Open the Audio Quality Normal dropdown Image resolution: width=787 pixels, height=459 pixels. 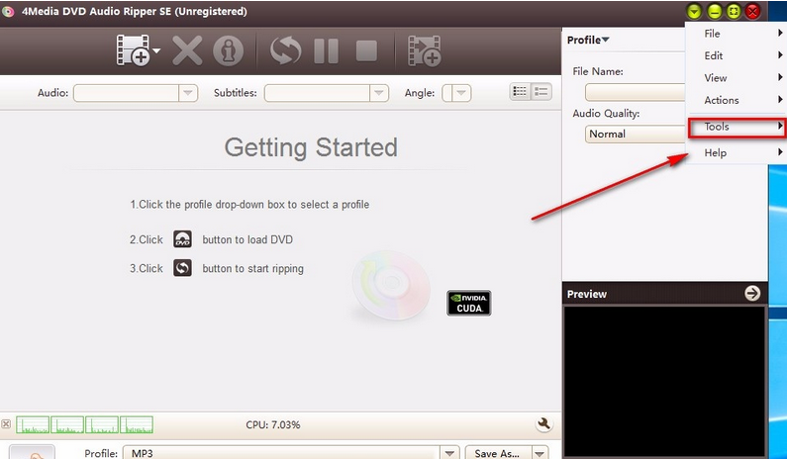(x=636, y=134)
